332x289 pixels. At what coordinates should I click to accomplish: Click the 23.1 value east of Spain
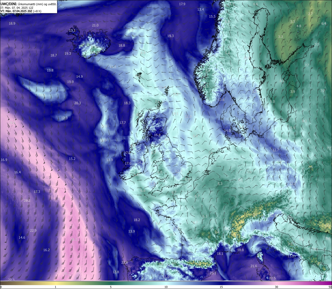pyautogui.click(x=213, y=273)
